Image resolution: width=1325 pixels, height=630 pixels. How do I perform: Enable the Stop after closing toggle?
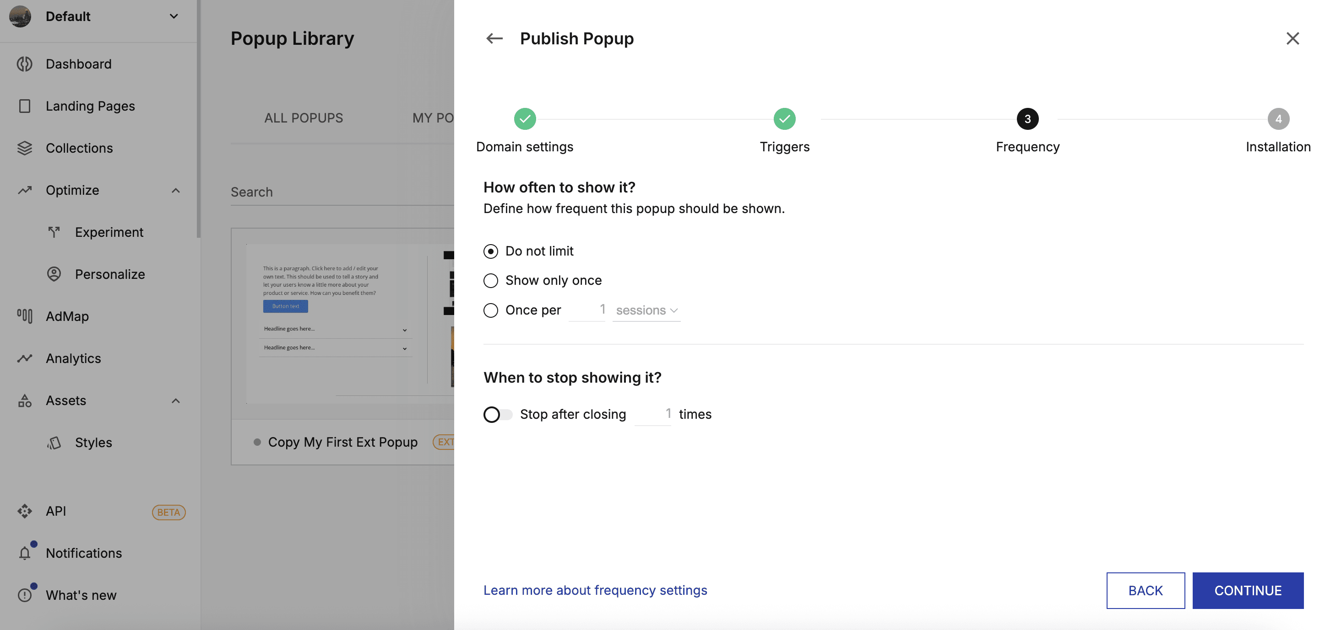[x=497, y=414]
